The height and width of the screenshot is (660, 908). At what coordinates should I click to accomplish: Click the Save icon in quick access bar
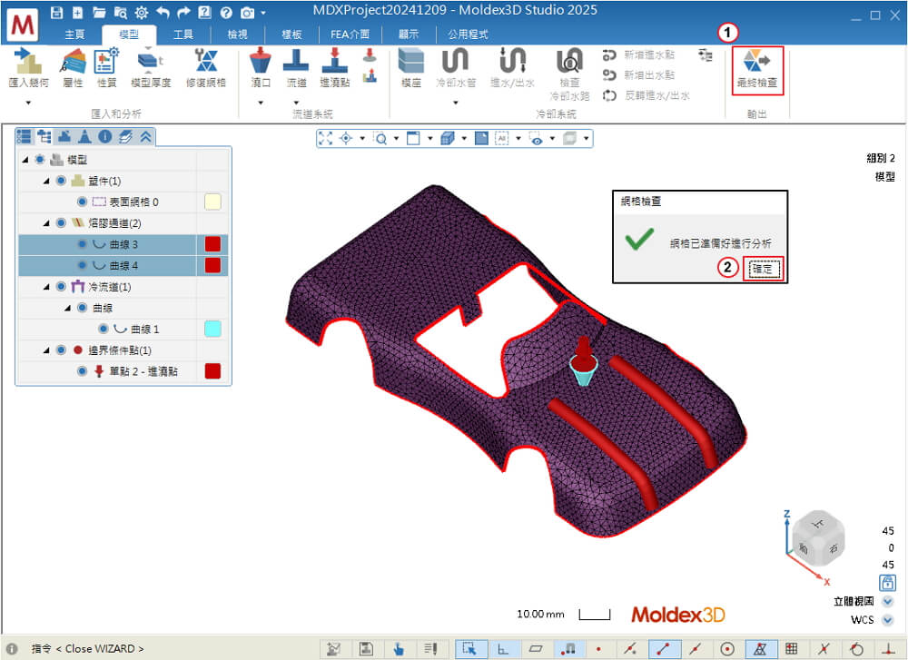[x=56, y=12]
